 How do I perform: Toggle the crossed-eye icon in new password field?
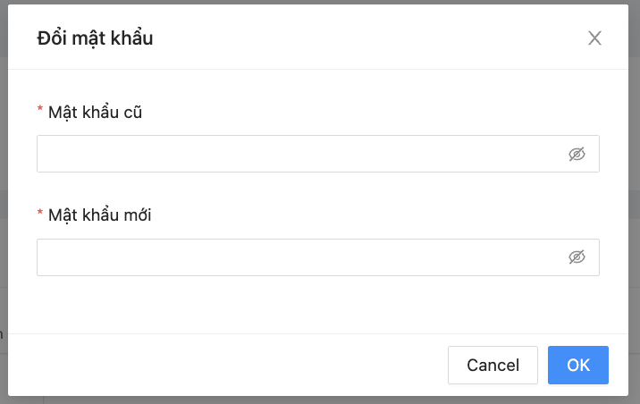tap(577, 257)
